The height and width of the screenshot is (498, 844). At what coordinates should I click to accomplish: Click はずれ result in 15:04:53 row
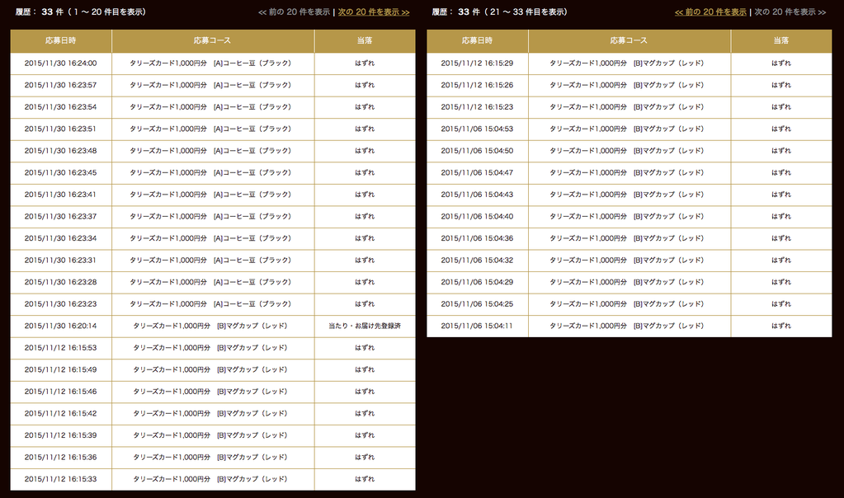[x=781, y=129]
